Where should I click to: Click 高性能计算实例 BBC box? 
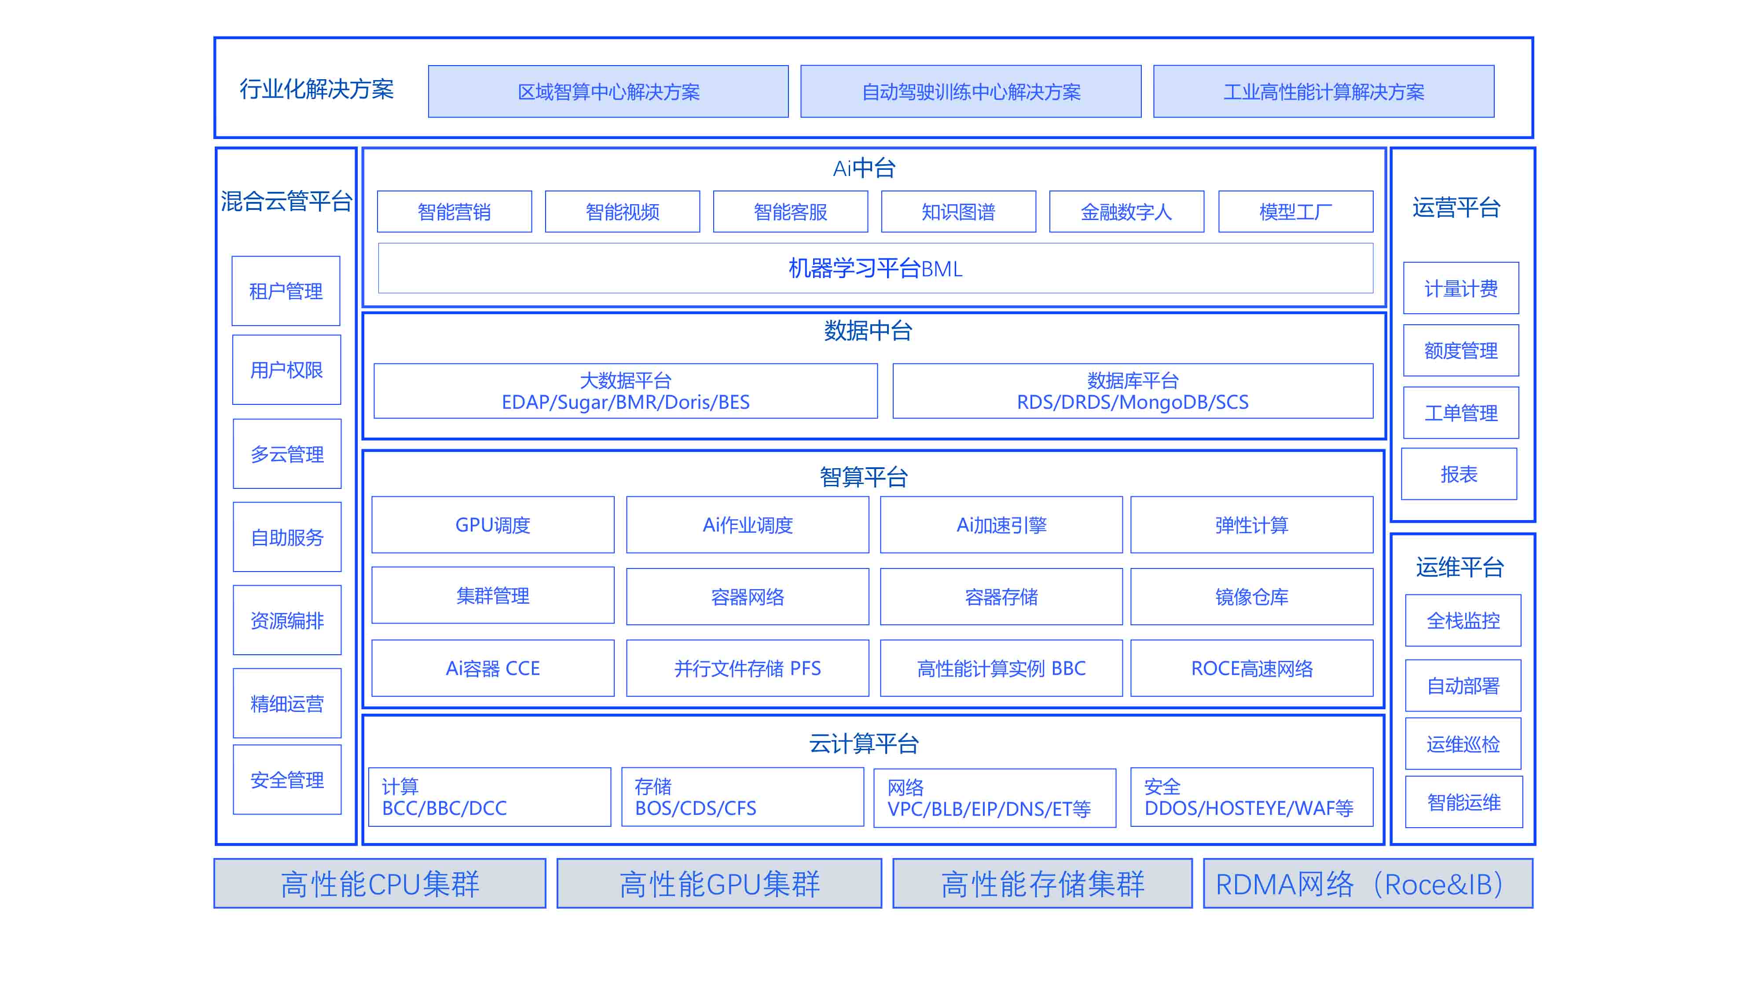1001,668
